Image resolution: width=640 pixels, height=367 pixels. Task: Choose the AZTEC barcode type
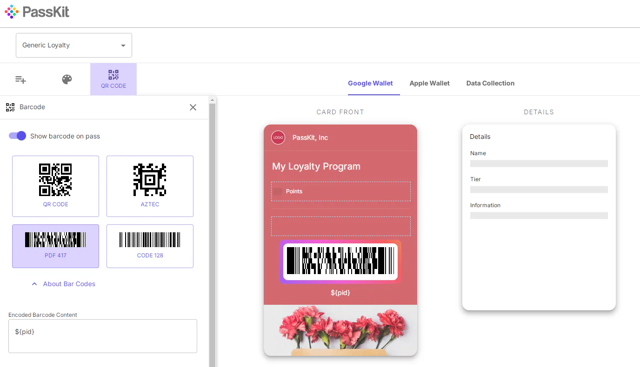(150, 186)
